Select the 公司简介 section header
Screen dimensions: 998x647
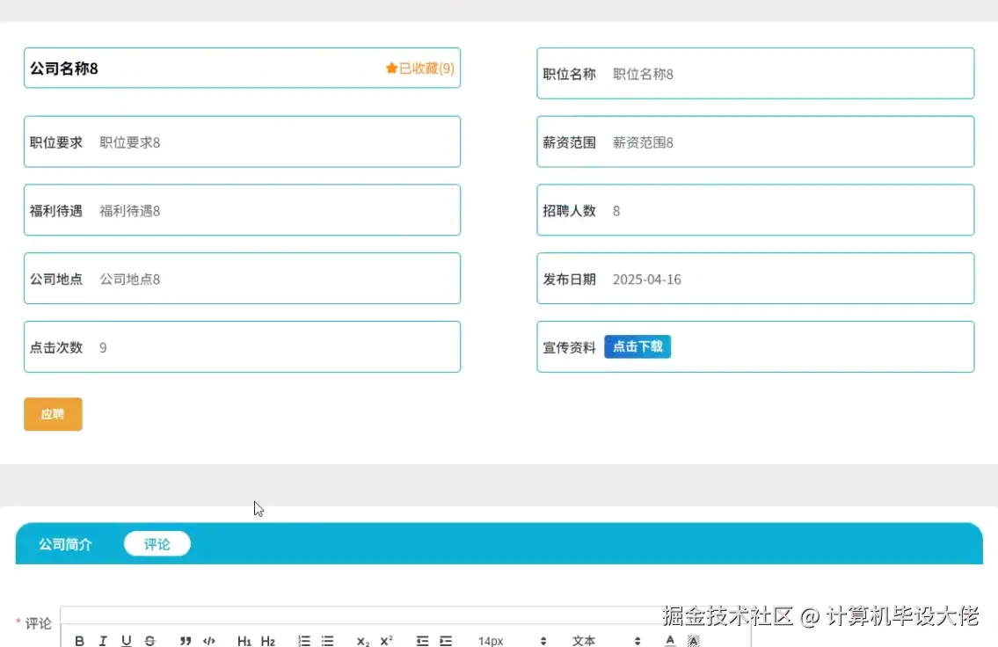[x=64, y=543]
